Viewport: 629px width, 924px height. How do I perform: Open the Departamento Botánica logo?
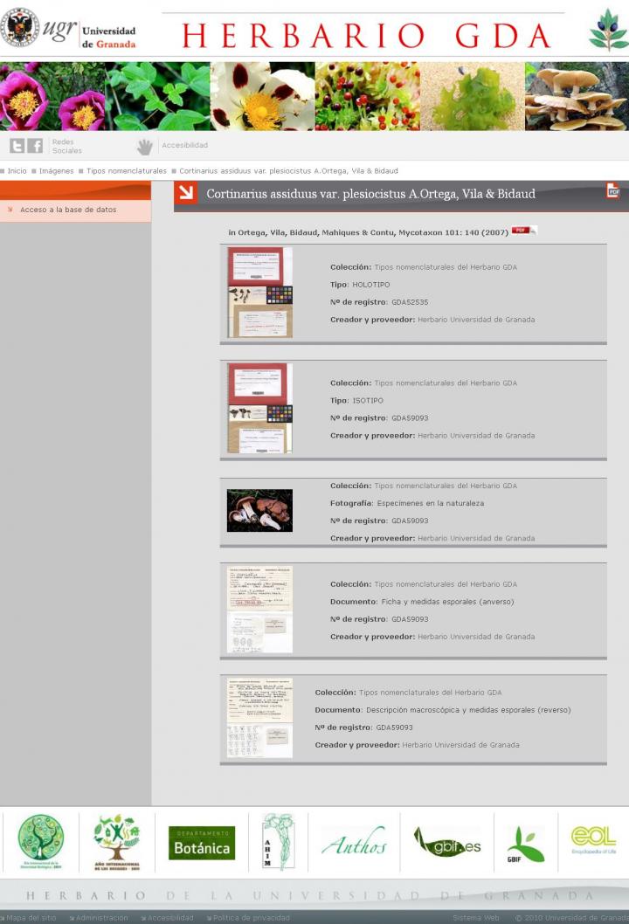pyautogui.click(x=202, y=842)
